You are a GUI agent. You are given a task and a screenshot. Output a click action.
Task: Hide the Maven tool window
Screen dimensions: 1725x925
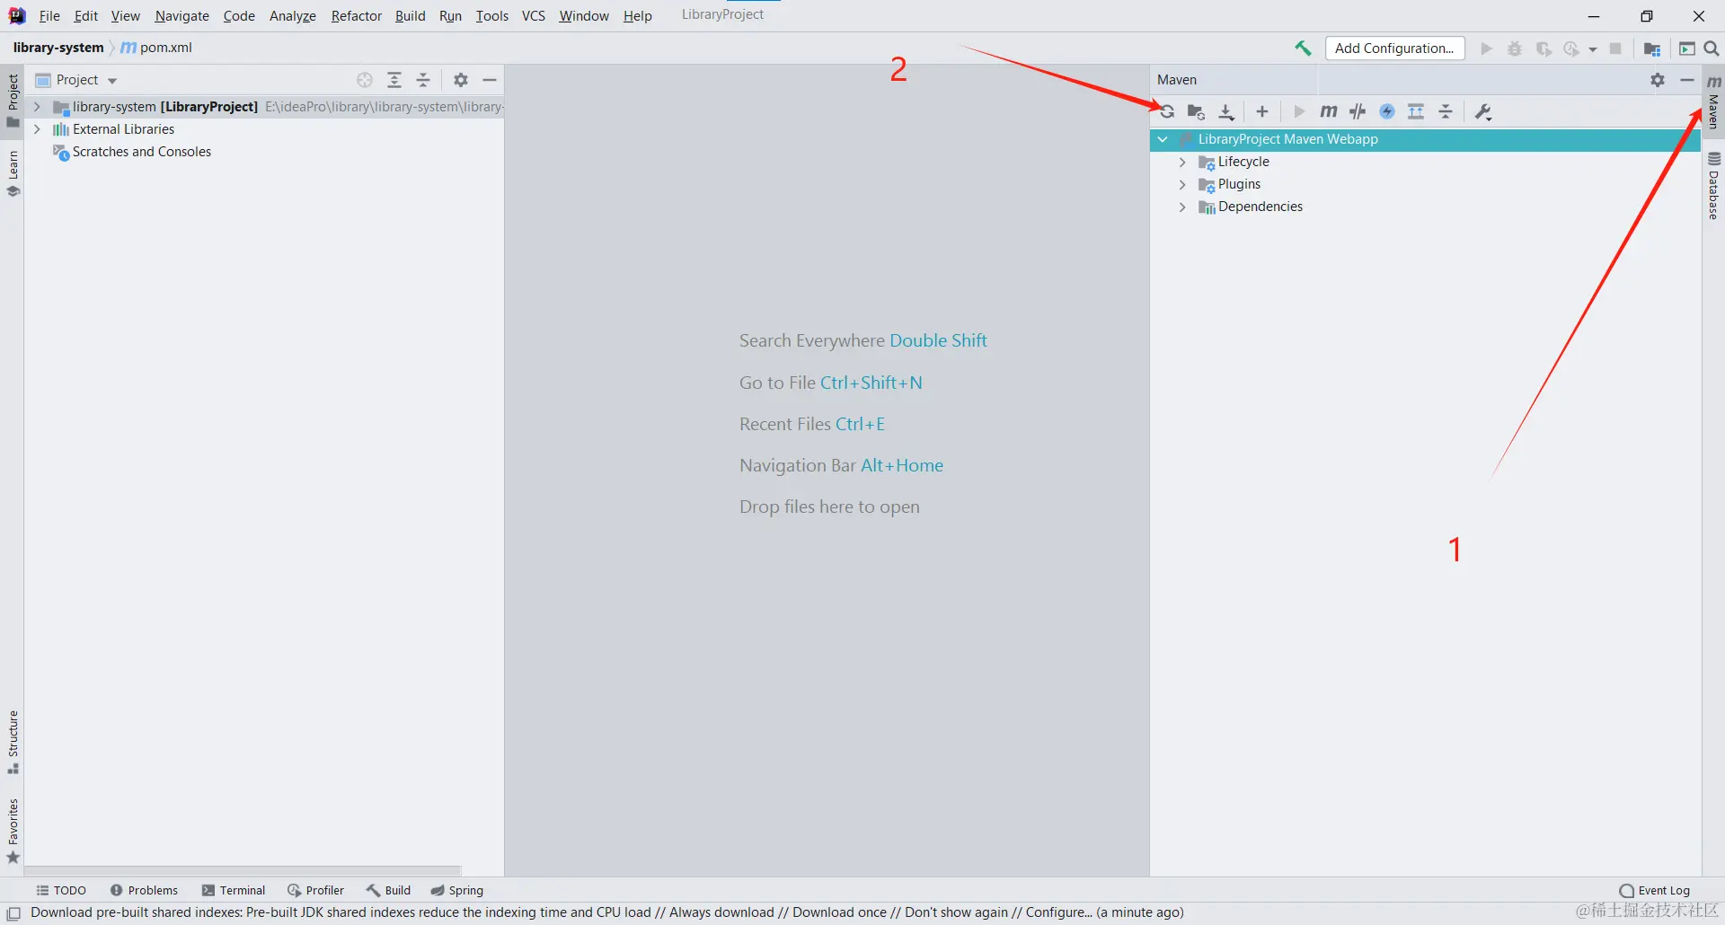click(x=1687, y=80)
